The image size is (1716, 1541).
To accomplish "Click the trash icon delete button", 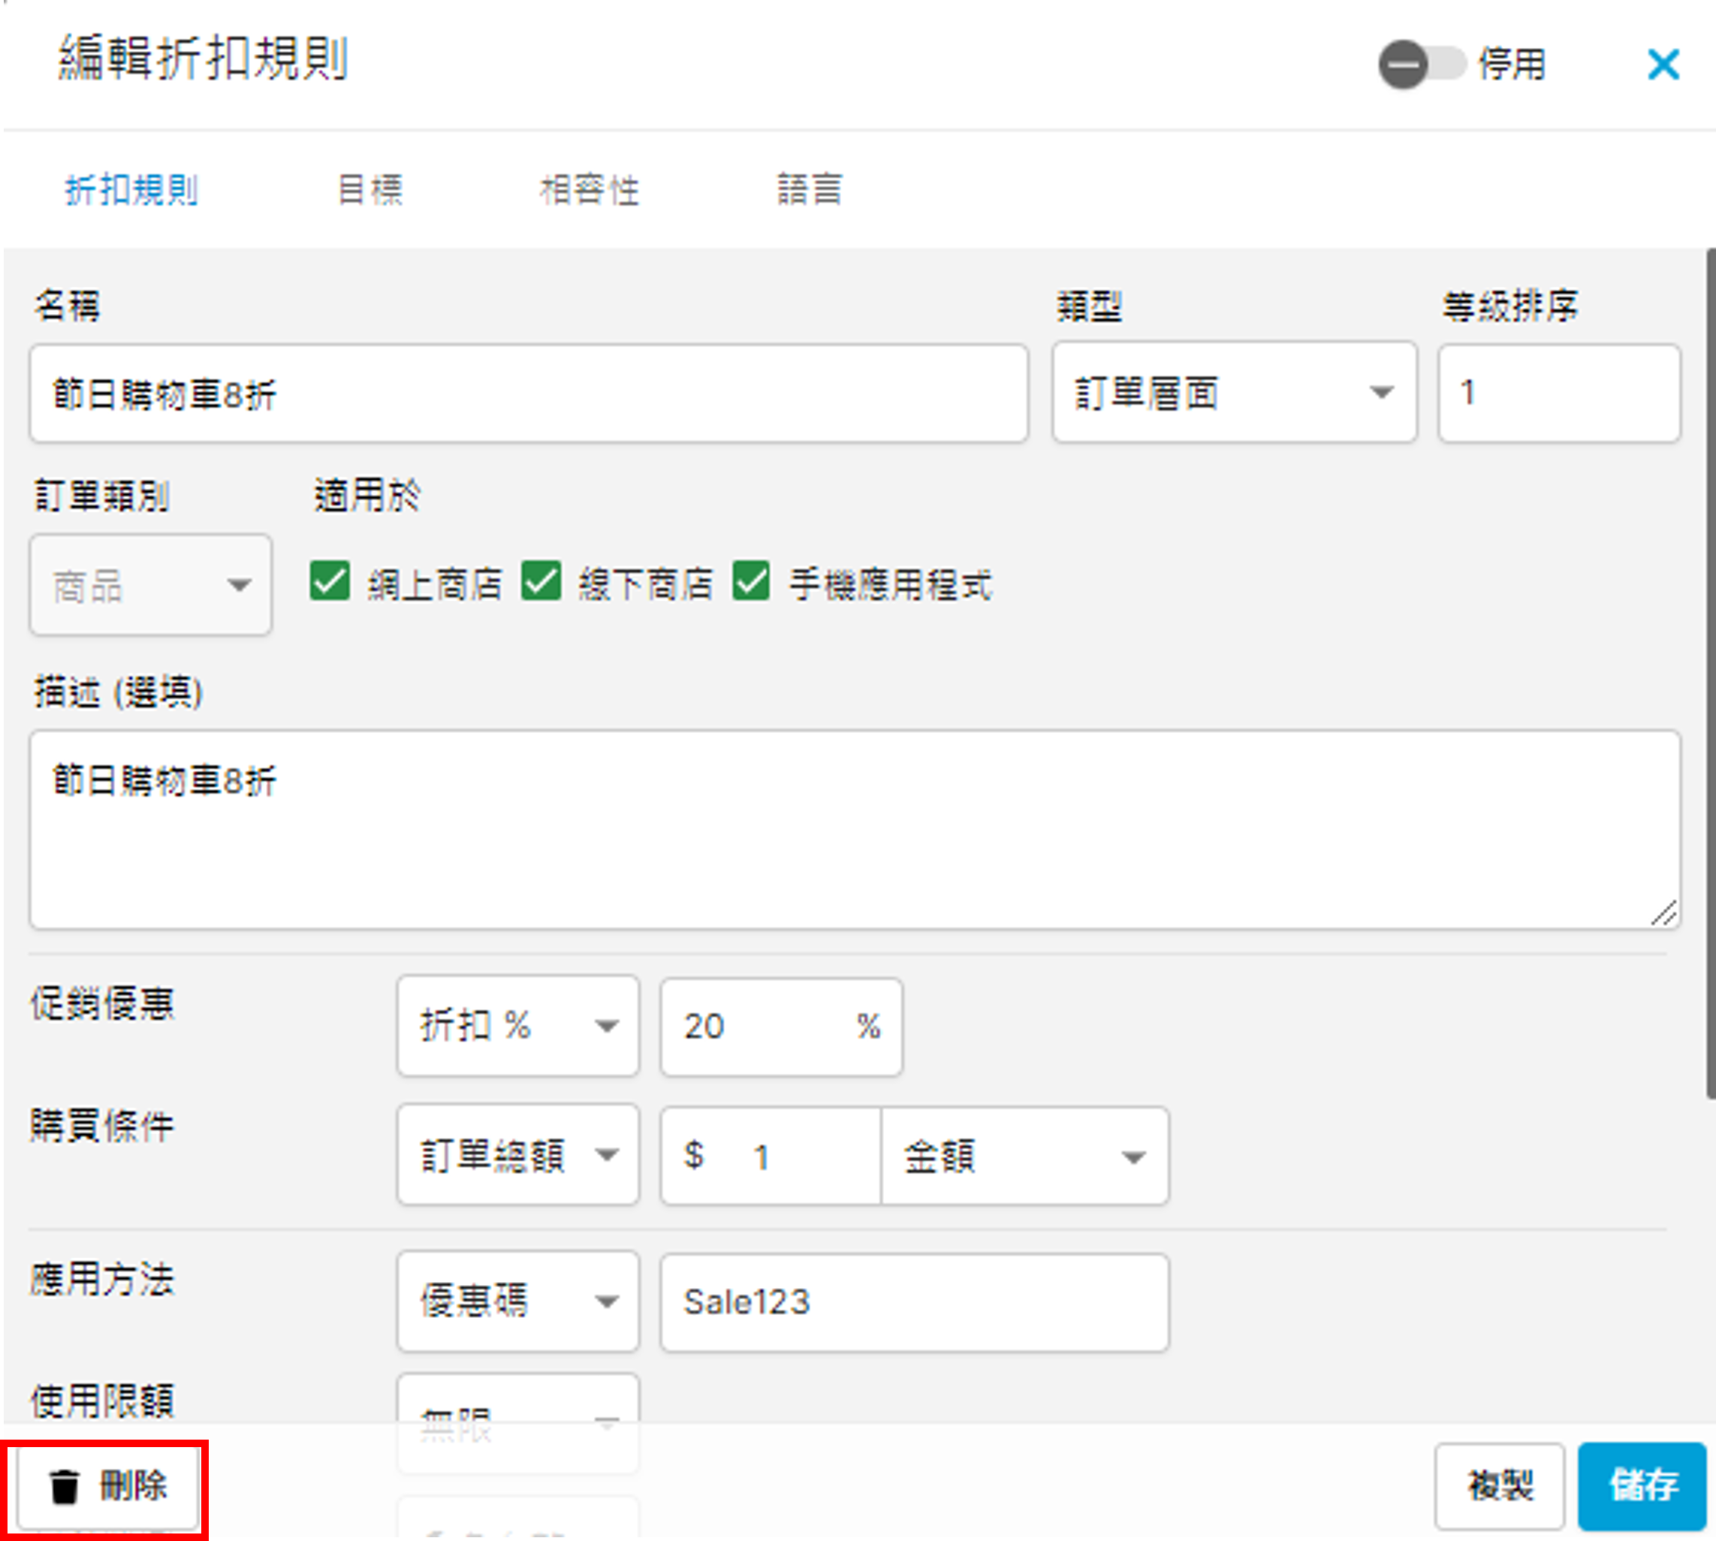I will point(107,1486).
